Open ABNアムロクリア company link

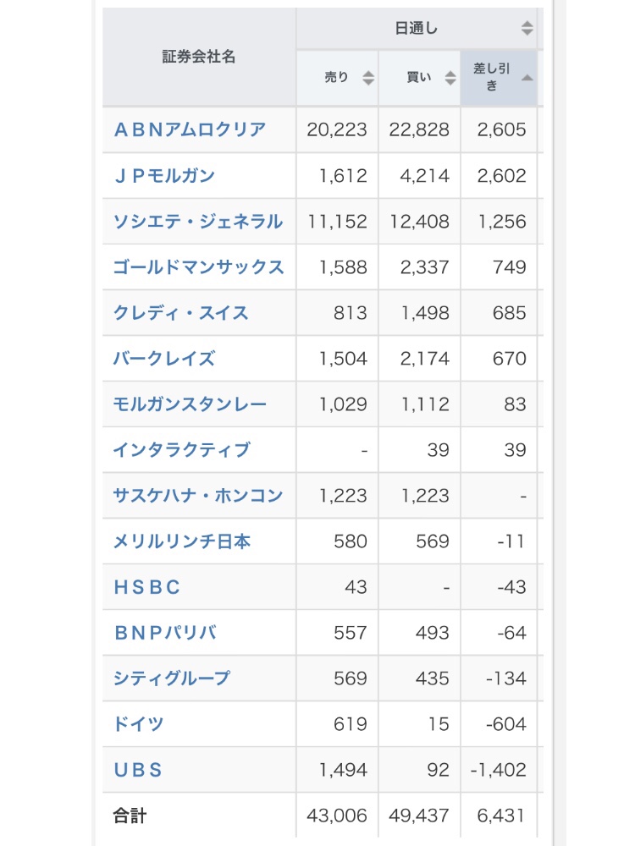(x=190, y=129)
